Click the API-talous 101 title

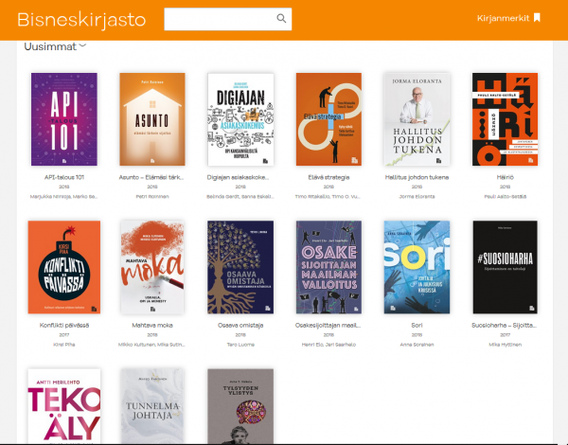64,177
